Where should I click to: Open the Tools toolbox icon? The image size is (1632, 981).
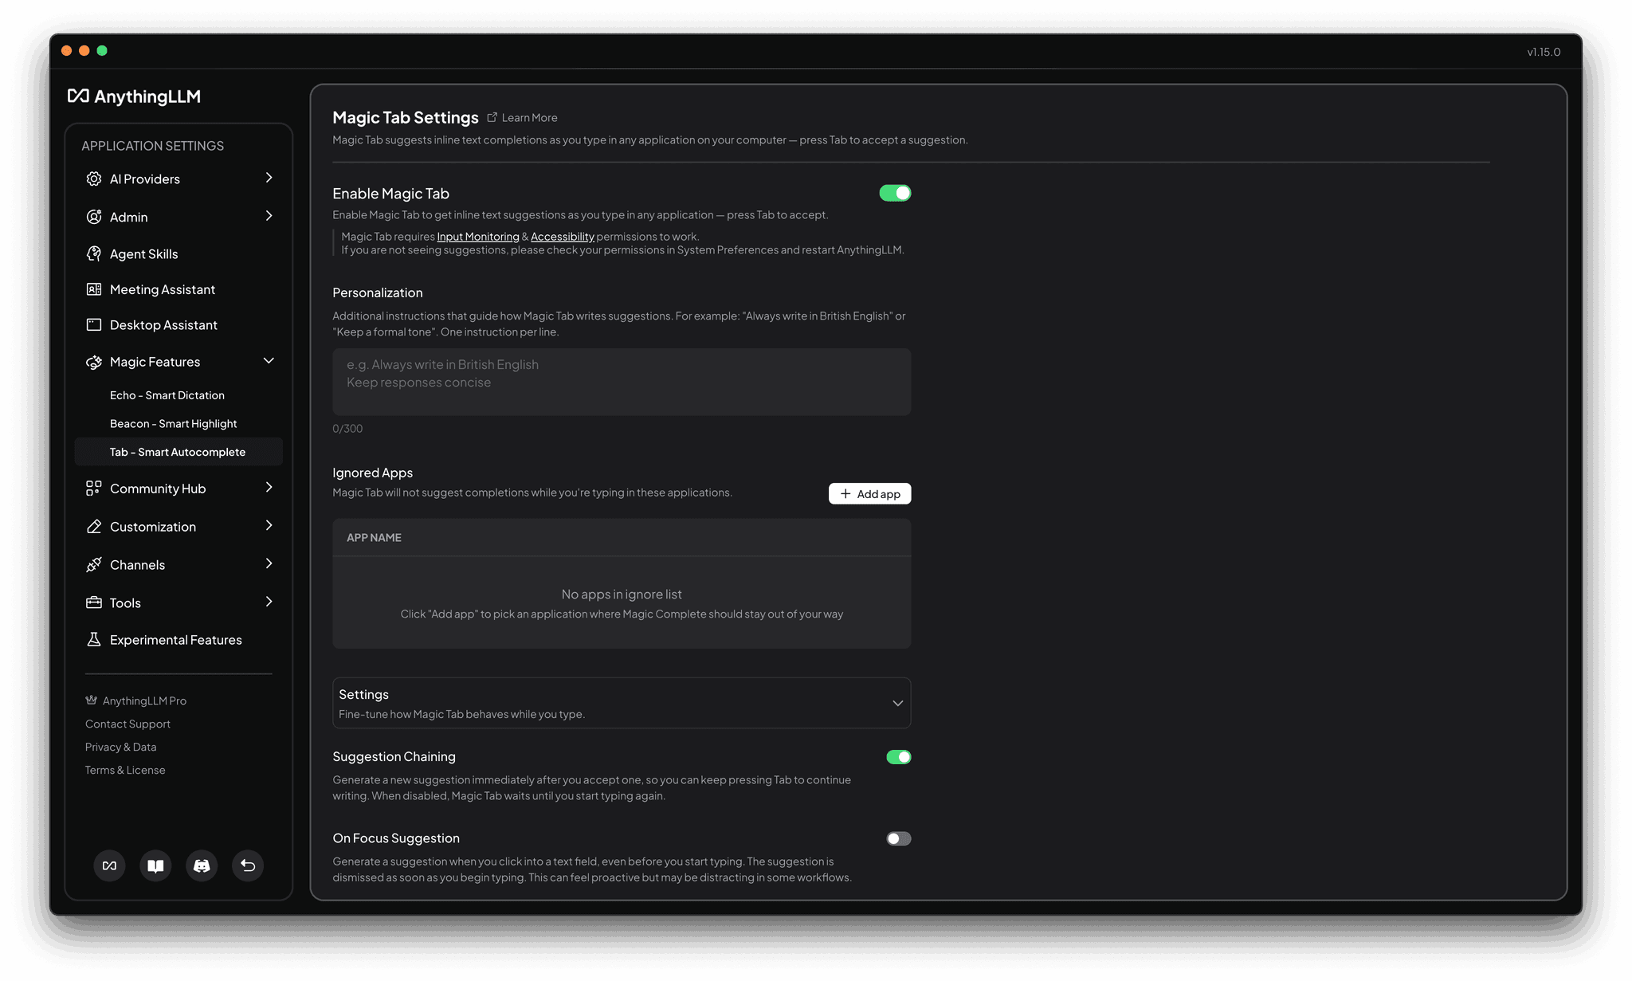click(x=94, y=602)
